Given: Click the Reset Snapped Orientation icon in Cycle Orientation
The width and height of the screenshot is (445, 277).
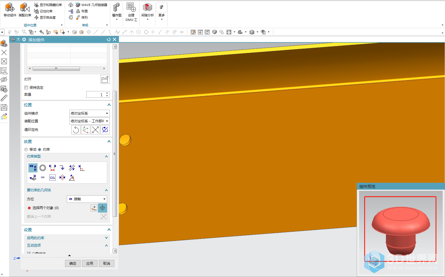Looking at the screenshot, I should coord(76,130).
